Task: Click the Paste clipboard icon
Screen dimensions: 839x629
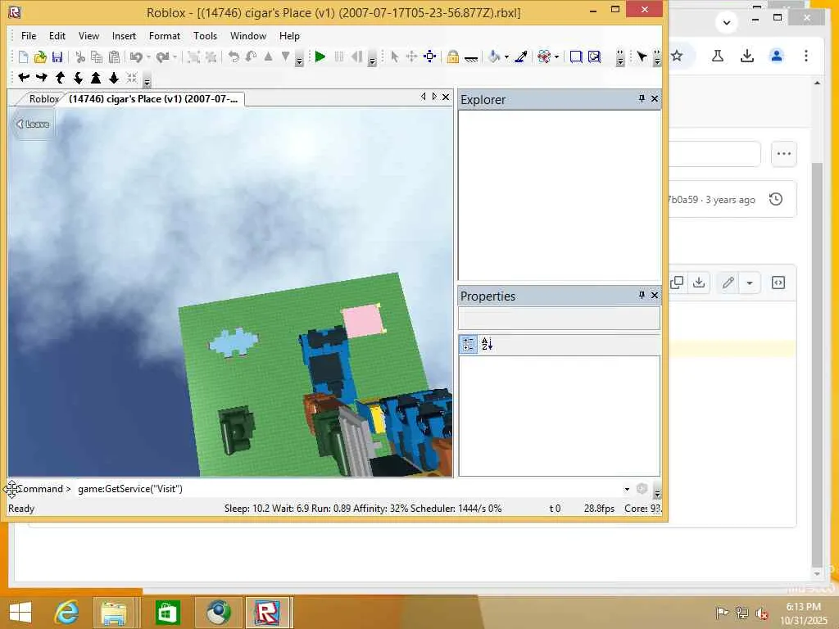Action: tap(114, 57)
